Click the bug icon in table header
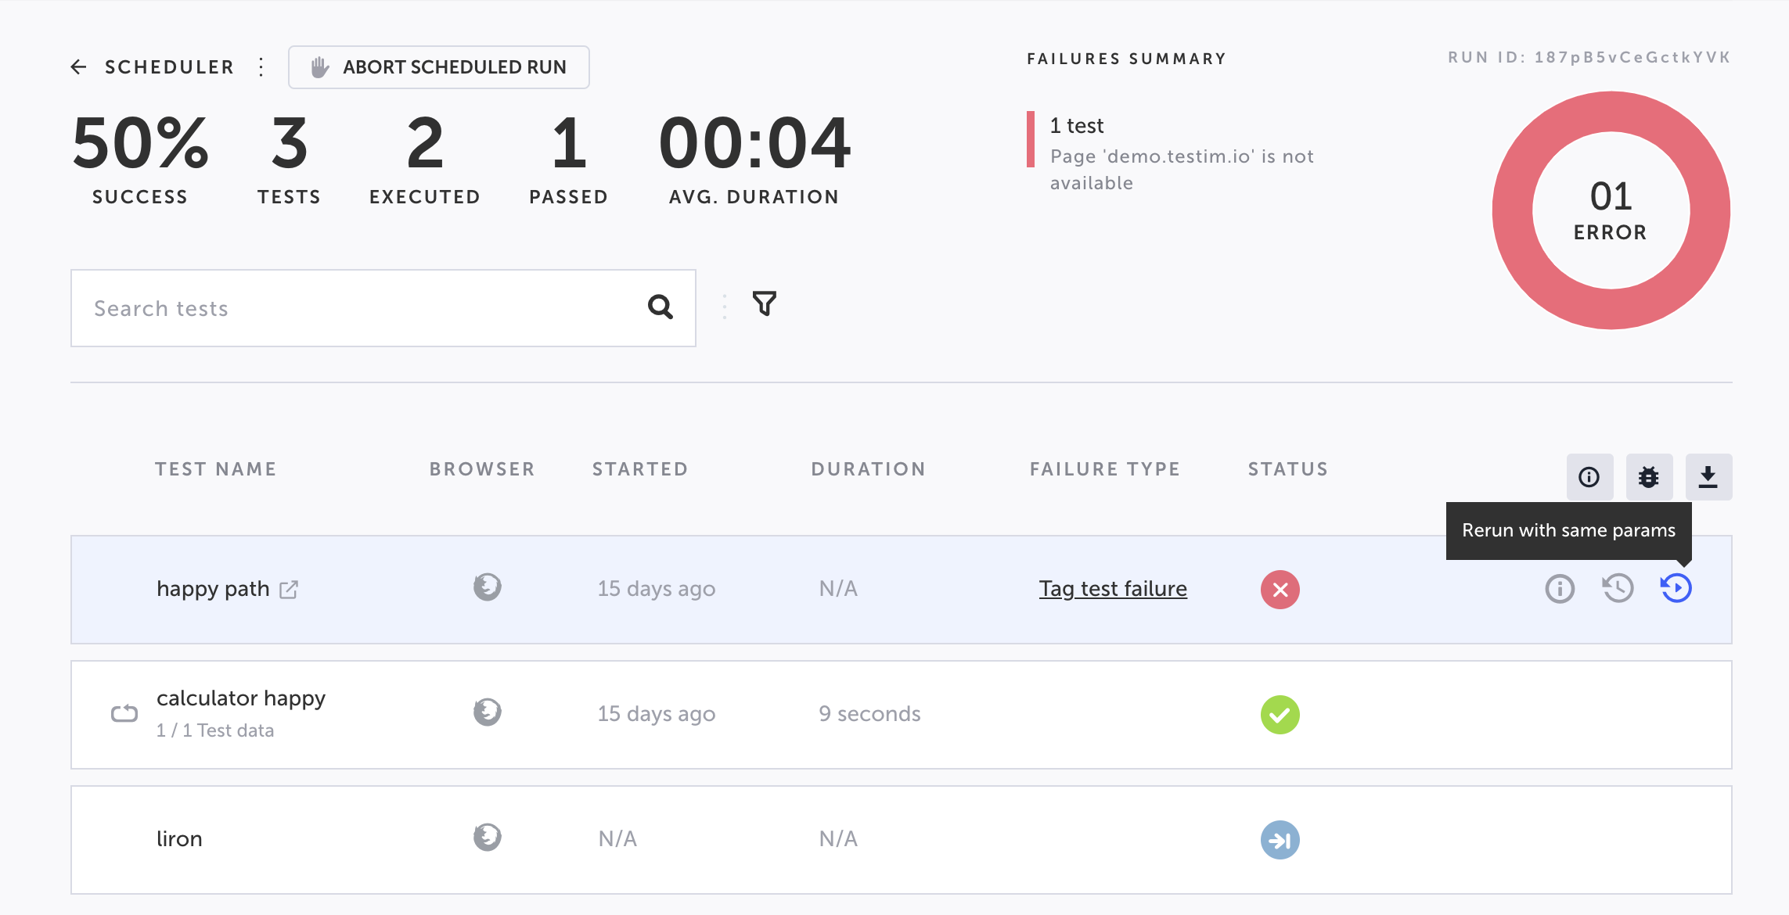The image size is (1789, 915). point(1649,477)
